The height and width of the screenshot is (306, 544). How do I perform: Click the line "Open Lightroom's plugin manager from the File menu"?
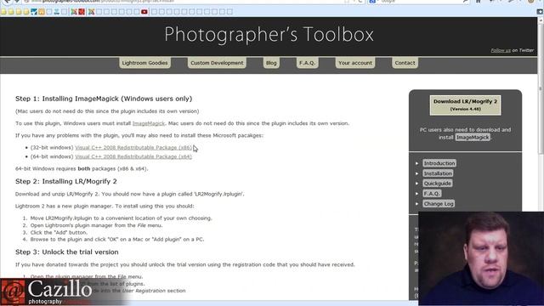[x=96, y=225]
